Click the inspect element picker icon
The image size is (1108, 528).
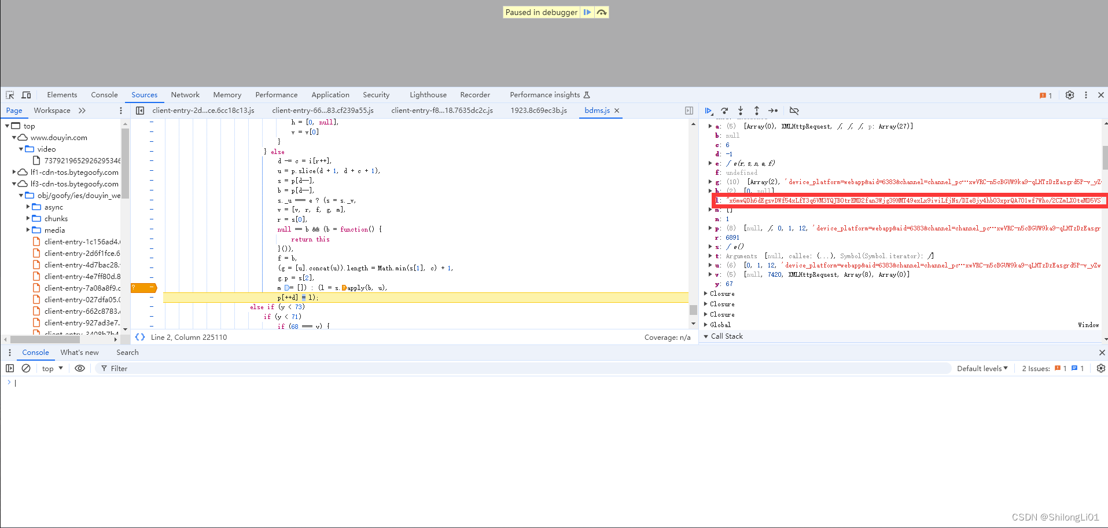10,95
